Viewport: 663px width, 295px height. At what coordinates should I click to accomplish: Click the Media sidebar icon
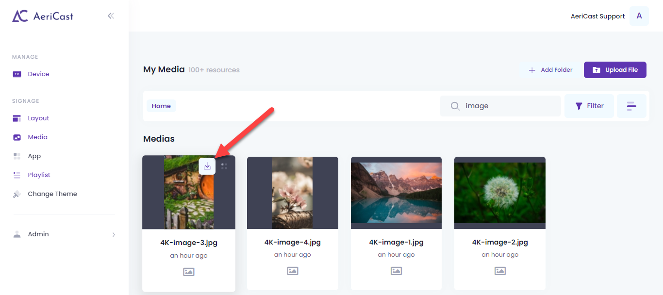pyautogui.click(x=17, y=137)
